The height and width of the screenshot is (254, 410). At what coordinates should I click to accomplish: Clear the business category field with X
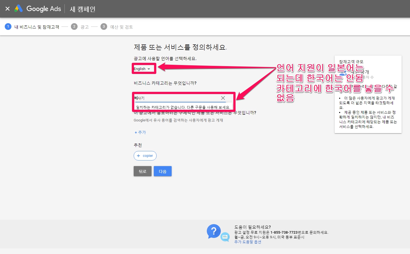click(x=223, y=98)
